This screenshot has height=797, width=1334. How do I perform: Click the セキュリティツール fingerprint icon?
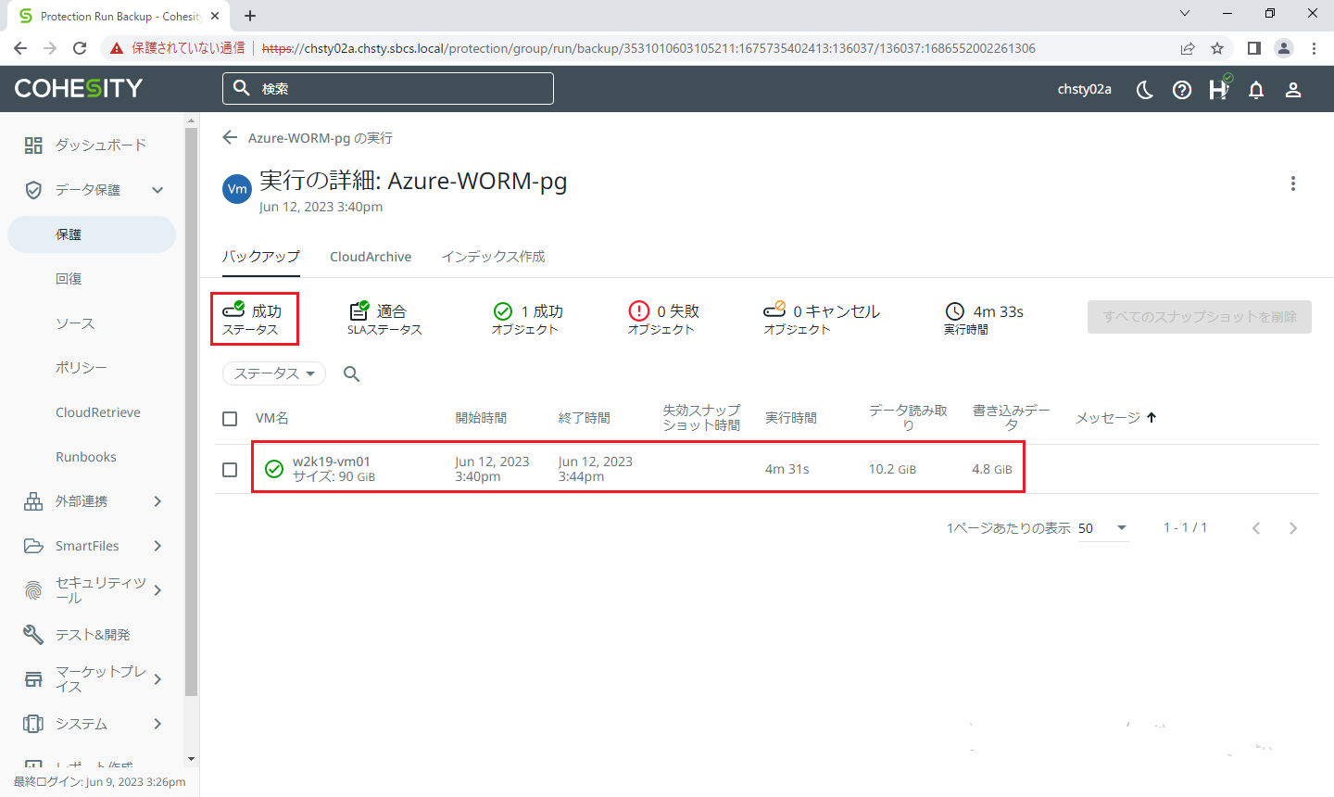[33, 590]
